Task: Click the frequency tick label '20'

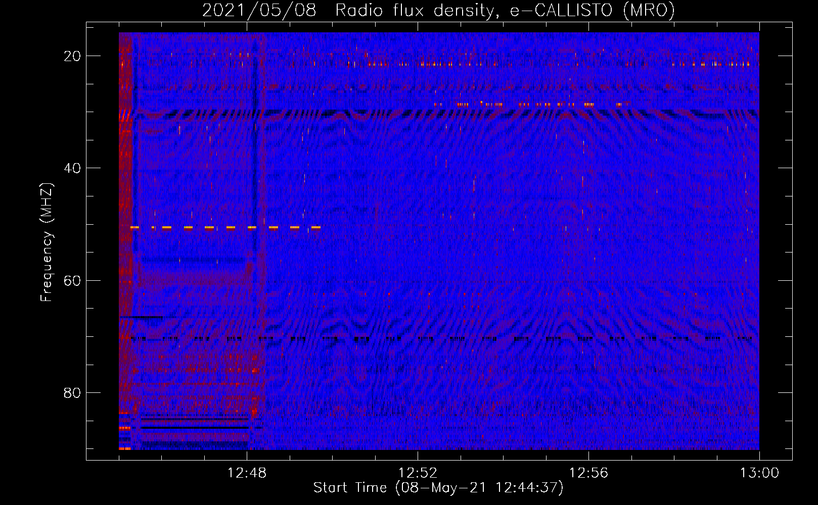Action: click(72, 56)
